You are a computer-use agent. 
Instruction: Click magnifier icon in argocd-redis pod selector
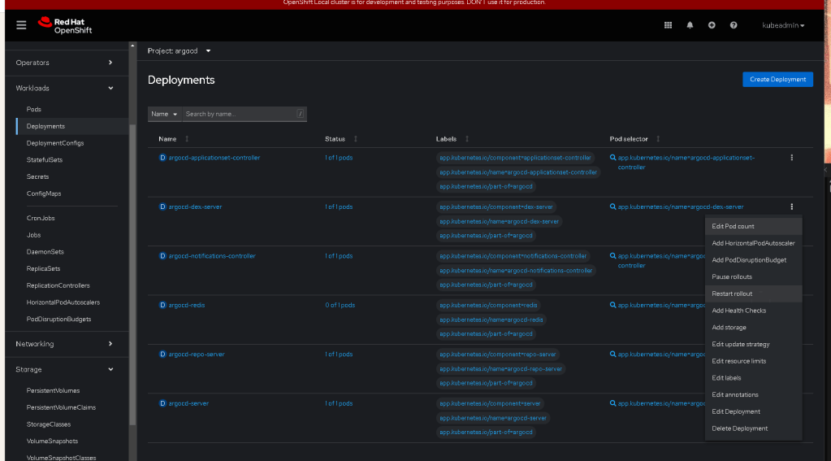coord(612,305)
